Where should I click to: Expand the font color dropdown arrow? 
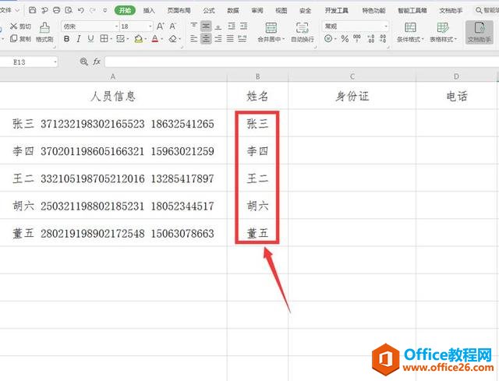pos(162,39)
